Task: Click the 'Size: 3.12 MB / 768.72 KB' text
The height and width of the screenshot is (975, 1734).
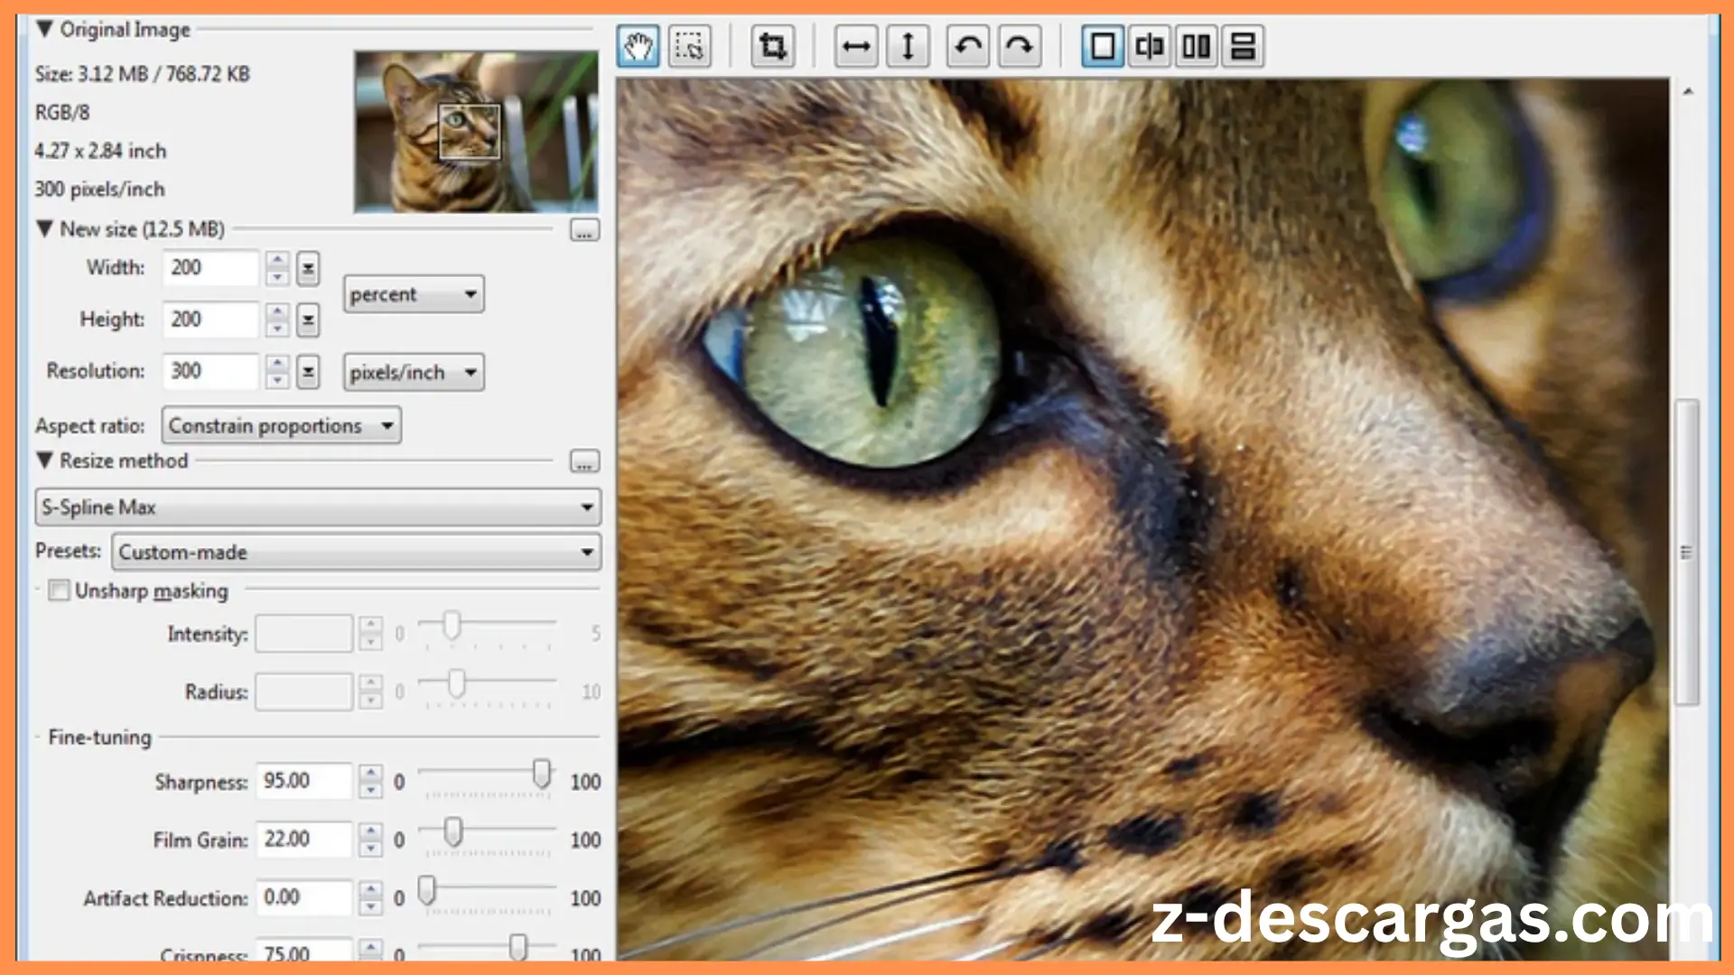Action: click(x=142, y=74)
